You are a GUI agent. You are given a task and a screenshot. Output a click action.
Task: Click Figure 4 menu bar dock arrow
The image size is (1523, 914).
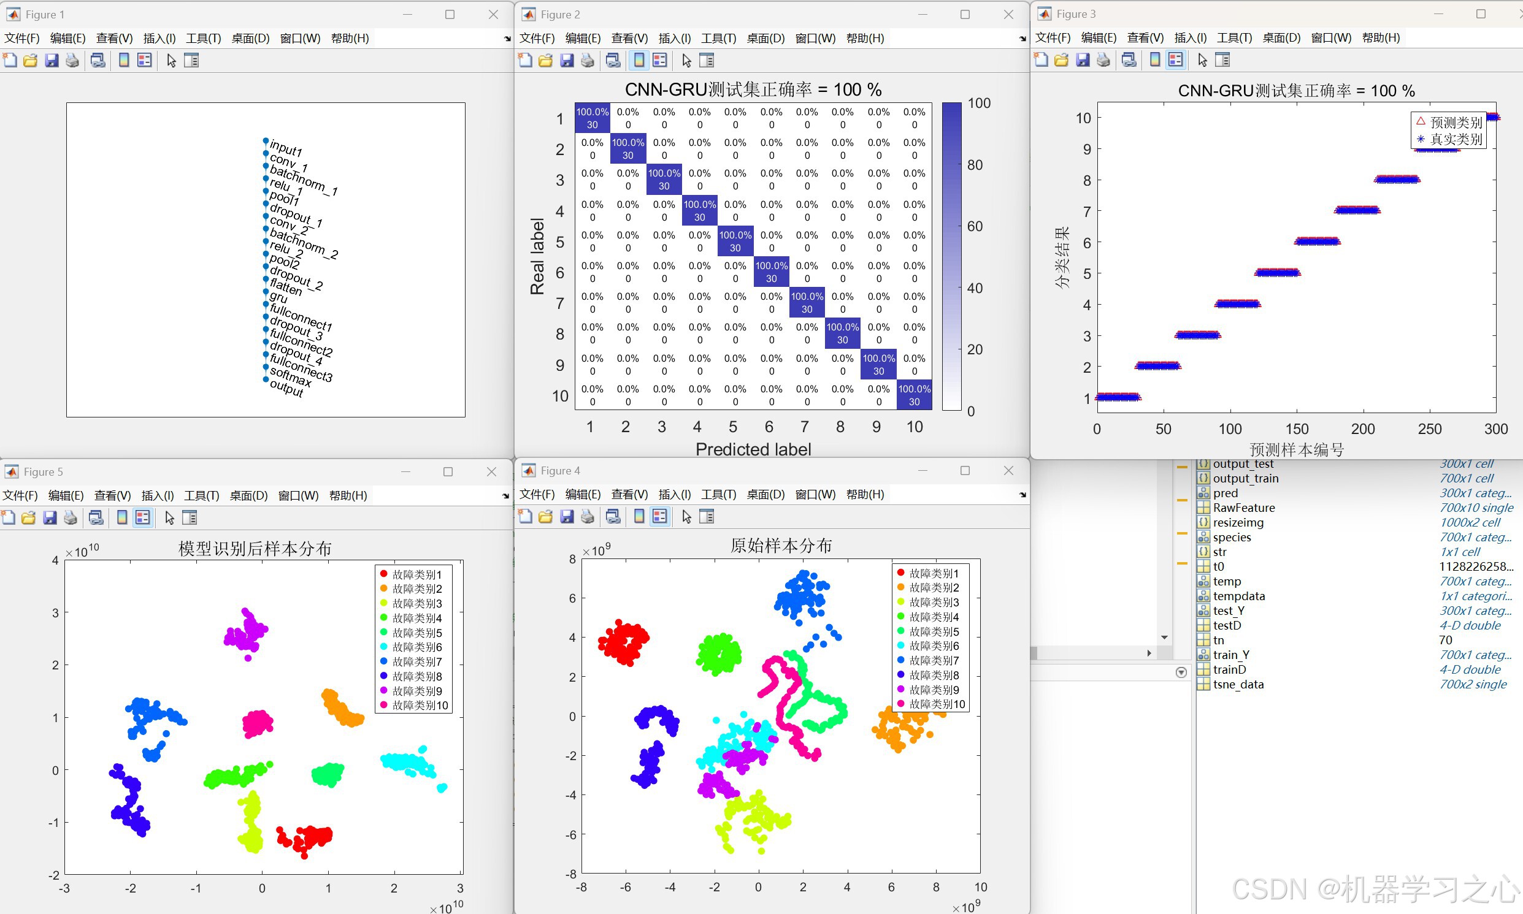[1022, 495]
